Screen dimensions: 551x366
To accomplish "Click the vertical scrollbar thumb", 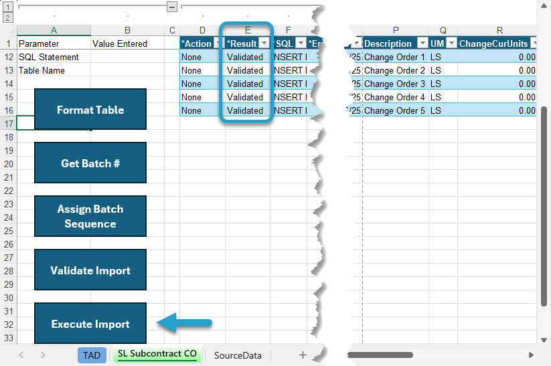I will click(x=544, y=206).
